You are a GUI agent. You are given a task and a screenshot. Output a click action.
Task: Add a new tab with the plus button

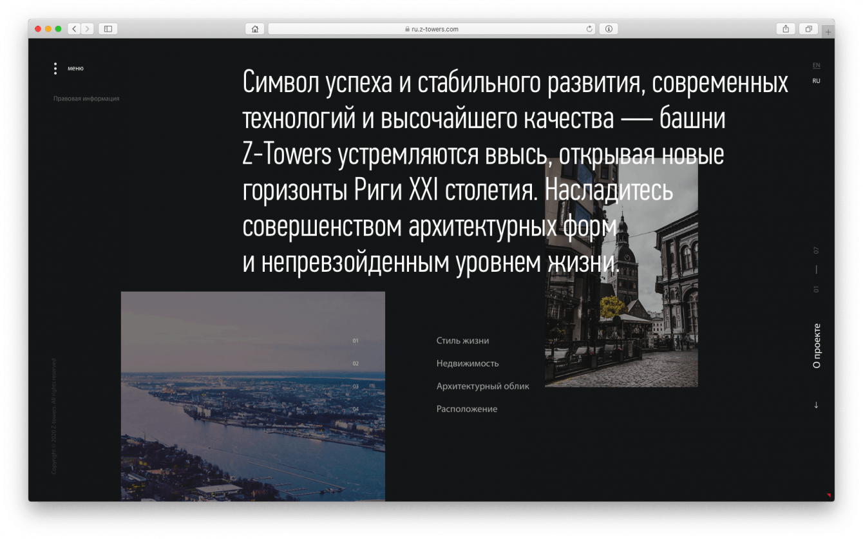point(828,32)
